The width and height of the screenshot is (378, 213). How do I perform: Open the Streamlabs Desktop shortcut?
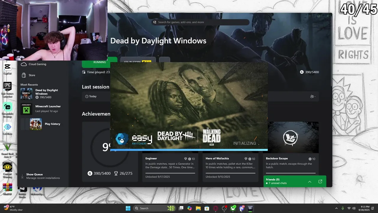[7, 110]
